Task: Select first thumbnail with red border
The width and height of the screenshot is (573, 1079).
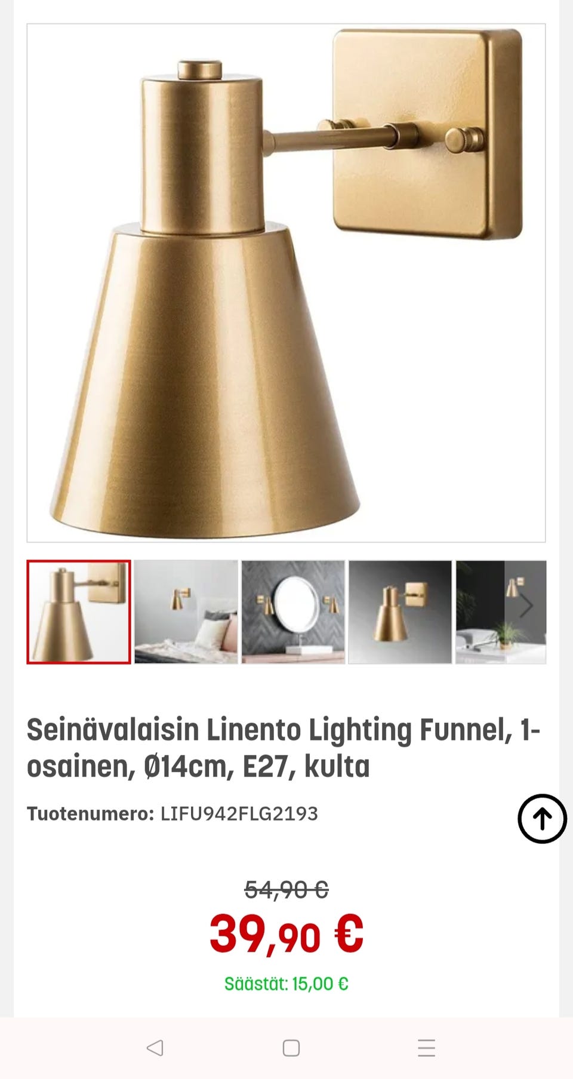Action: (x=79, y=612)
